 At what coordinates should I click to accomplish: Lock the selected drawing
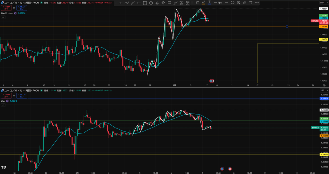pyautogui.click(x=245, y=3)
